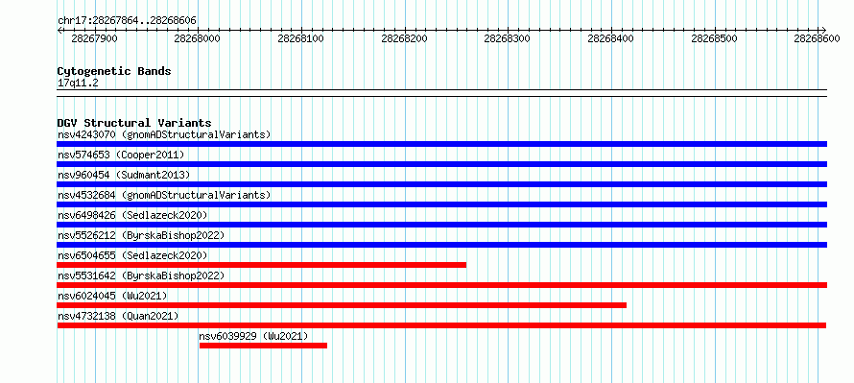This screenshot has width=854, height=383.
Task: Open variant nsv6498426 (Sedlazeck2020) label
Action: [132, 215]
